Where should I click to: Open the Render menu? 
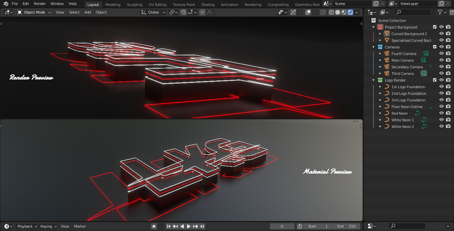click(x=40, y=4)
